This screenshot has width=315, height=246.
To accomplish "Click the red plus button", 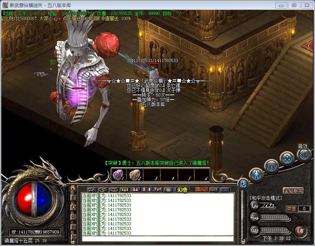I will click(x=202, y=189).
